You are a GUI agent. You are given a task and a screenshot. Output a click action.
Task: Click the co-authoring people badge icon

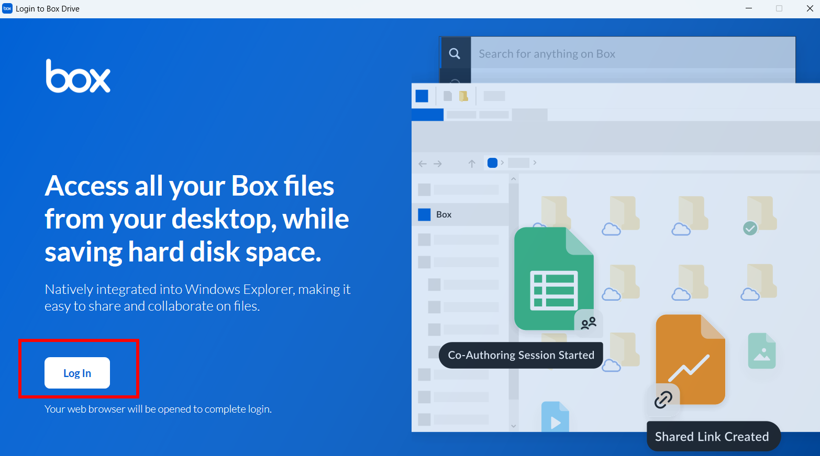[x=589, y=323]
